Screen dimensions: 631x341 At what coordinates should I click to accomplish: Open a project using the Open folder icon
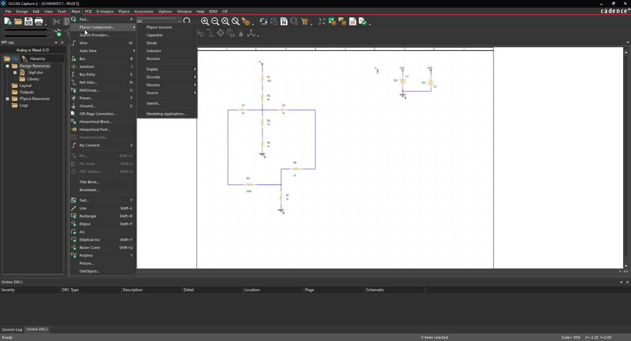[x=18, y=21]
